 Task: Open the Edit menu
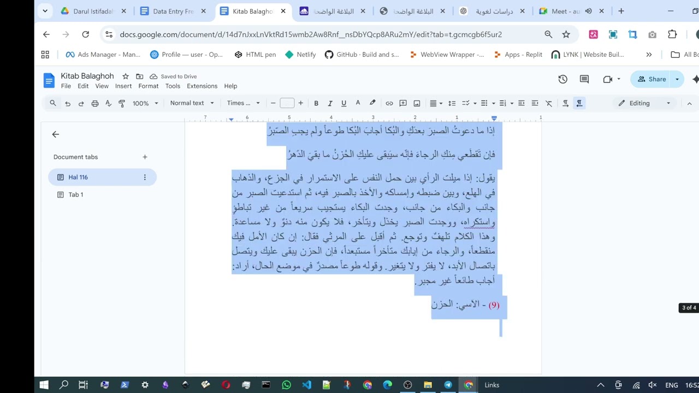tap(83, 86)
